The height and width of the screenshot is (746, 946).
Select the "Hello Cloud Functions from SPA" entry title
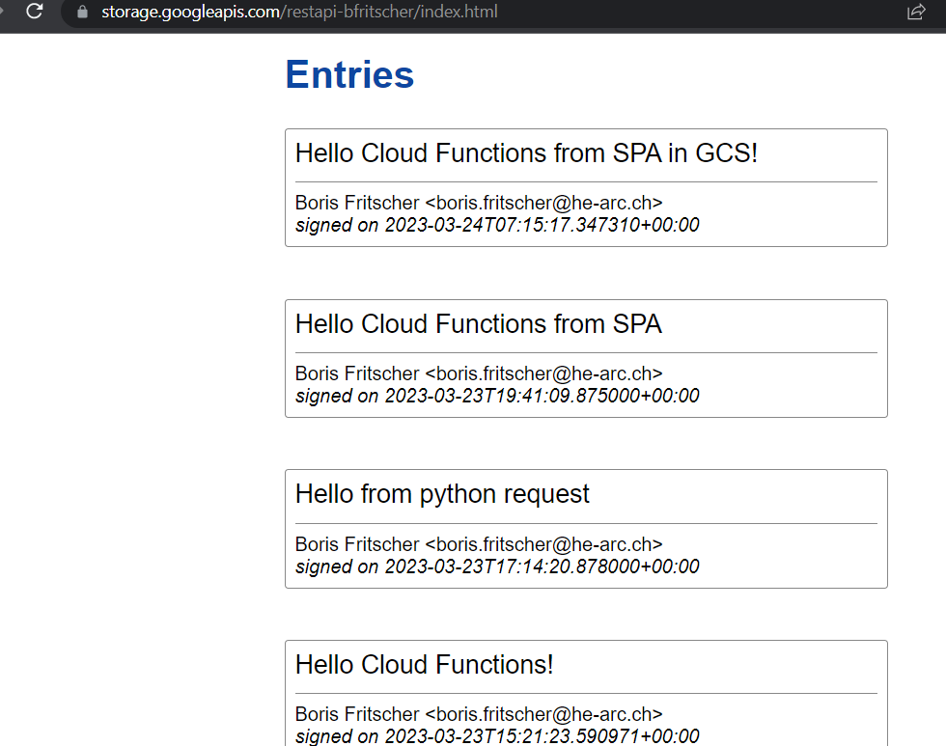tap(479, 324)
